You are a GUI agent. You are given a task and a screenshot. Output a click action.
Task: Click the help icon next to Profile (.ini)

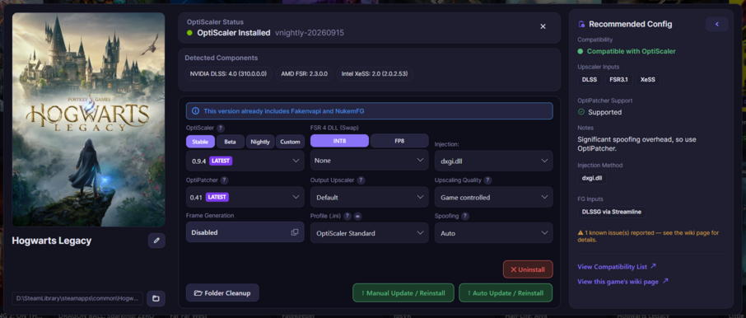pos(347,216)
